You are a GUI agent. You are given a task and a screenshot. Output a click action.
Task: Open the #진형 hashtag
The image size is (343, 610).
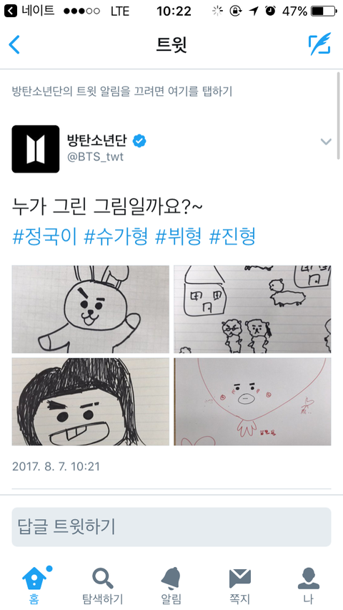232,236
